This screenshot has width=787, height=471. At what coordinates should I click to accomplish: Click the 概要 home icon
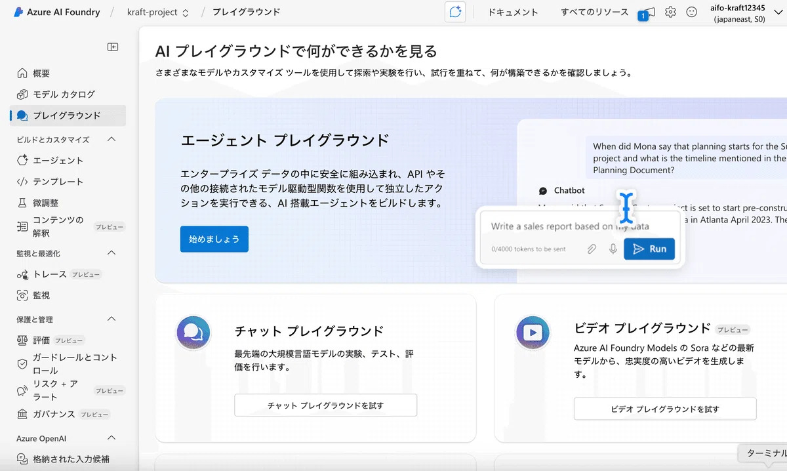22,73
